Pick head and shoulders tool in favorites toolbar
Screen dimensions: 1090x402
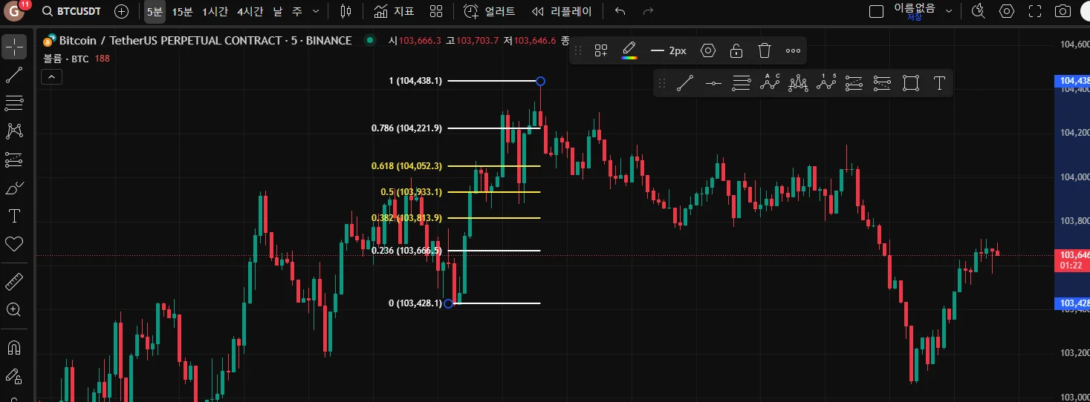[798, 83]
